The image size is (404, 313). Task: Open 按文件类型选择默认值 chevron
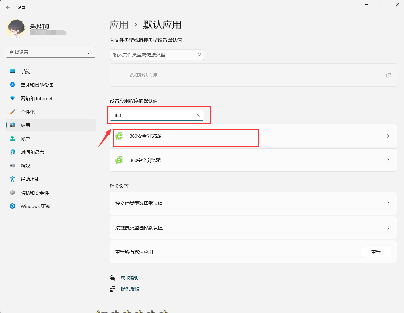click(388, 203)
